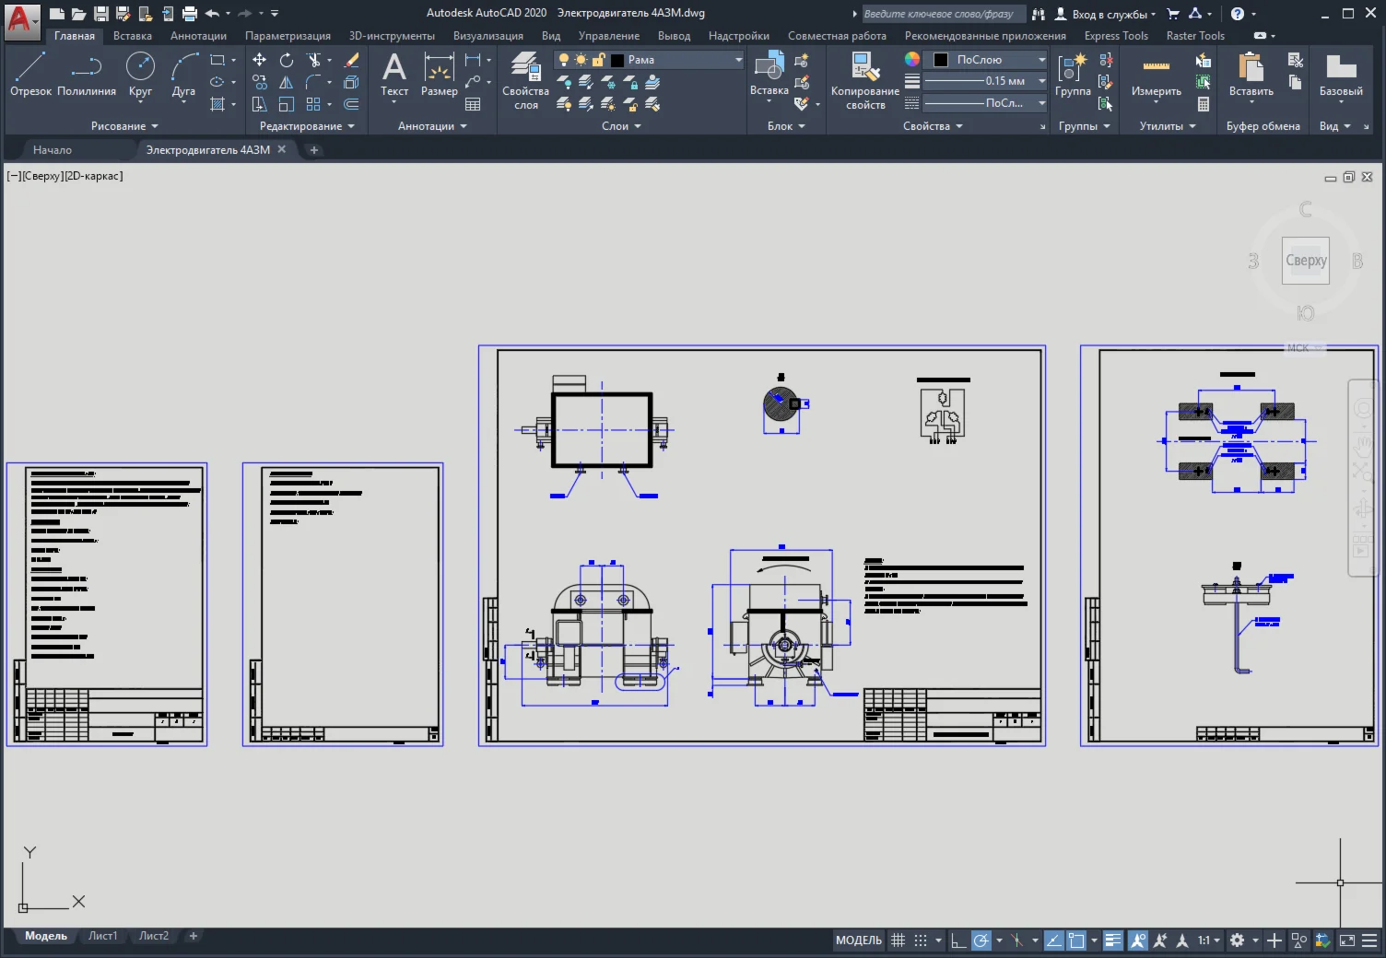Click the Table annotation icon

pyautogui.click(x=473, y=104)
